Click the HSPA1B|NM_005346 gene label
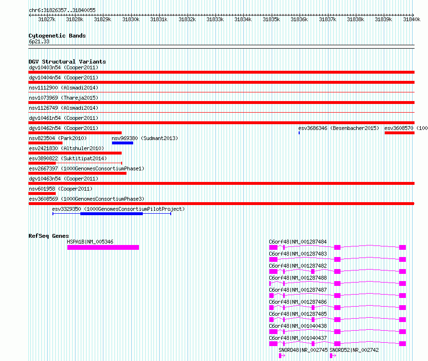Image resolution: width=428 pixels, height=361 pixels. 90,242
